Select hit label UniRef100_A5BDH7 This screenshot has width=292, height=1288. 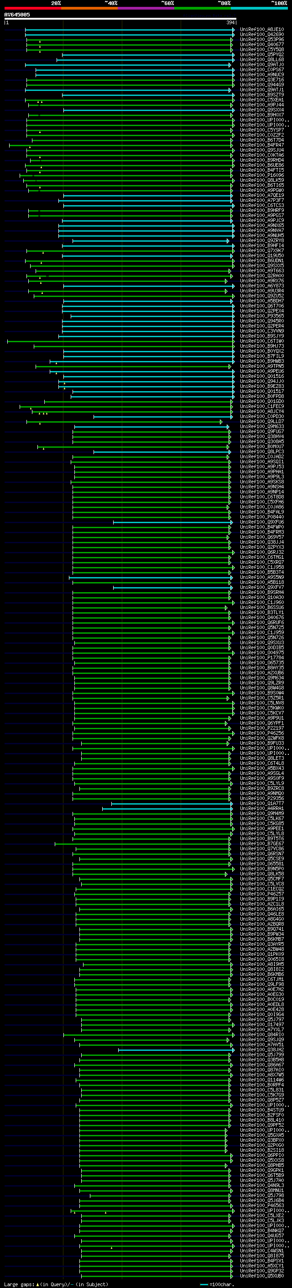pos(262,301)
